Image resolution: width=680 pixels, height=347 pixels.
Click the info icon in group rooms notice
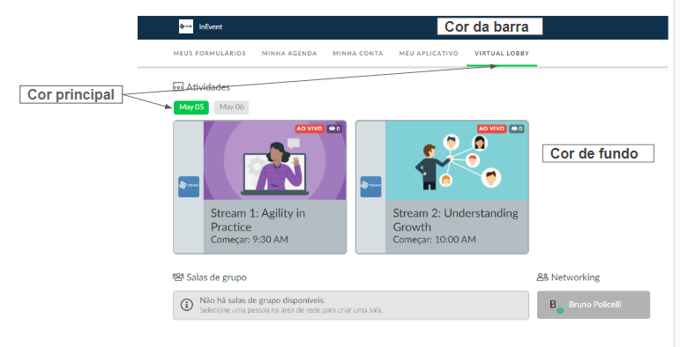[x=186, y=305]
